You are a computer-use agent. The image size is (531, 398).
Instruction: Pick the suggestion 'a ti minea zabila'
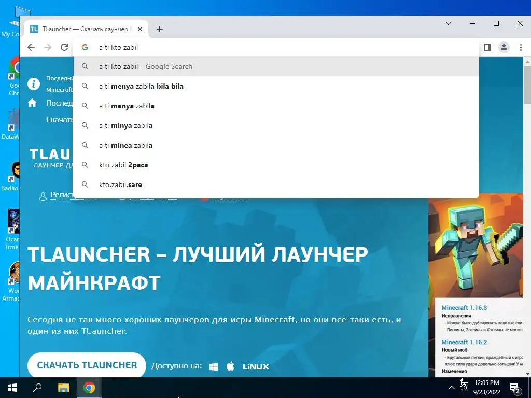coord(276,145)
